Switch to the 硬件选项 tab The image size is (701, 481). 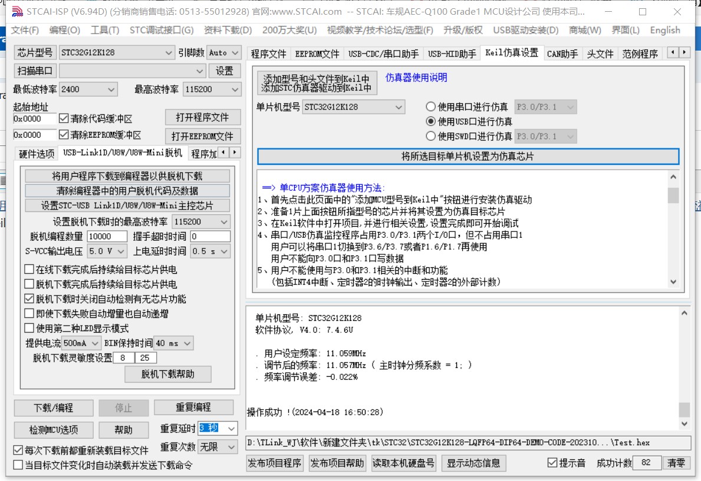point(37,154)
